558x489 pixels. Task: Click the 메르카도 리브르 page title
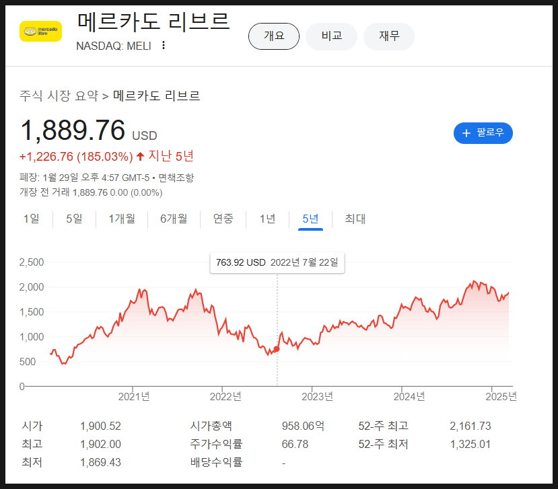[x=153, y=22]
